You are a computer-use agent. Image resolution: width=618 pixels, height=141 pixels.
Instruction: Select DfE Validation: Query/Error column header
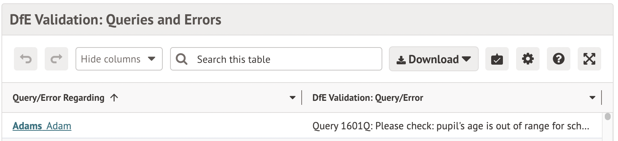(x=368, y=98)
